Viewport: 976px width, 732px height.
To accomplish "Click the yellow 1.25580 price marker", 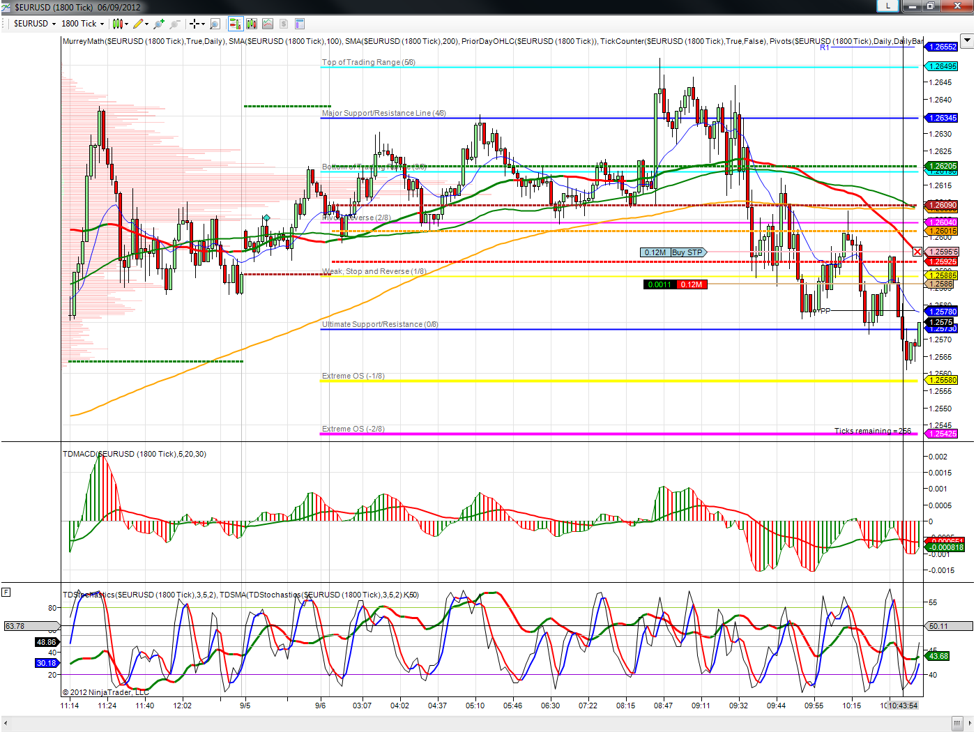I will 942,380.
